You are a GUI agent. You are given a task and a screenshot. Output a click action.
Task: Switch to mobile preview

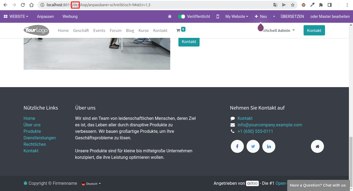tap(218, 17)
